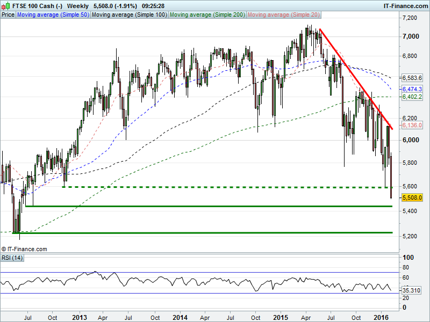This screenshot has height=322, width=430.
Task: Click the 2015 label on time axis
Action: pos(282,318)
